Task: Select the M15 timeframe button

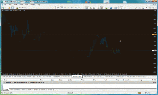Action: click(x=62, y=8)
